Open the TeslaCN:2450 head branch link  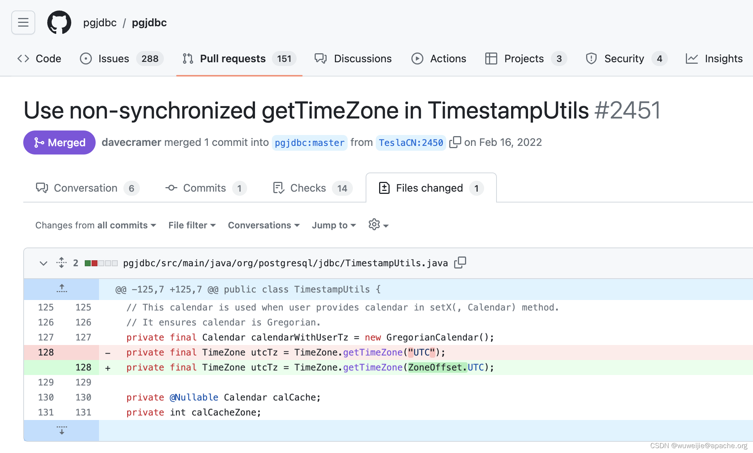(411, 142)
